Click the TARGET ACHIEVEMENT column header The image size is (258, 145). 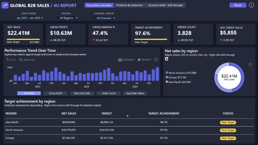coord(164,114)
